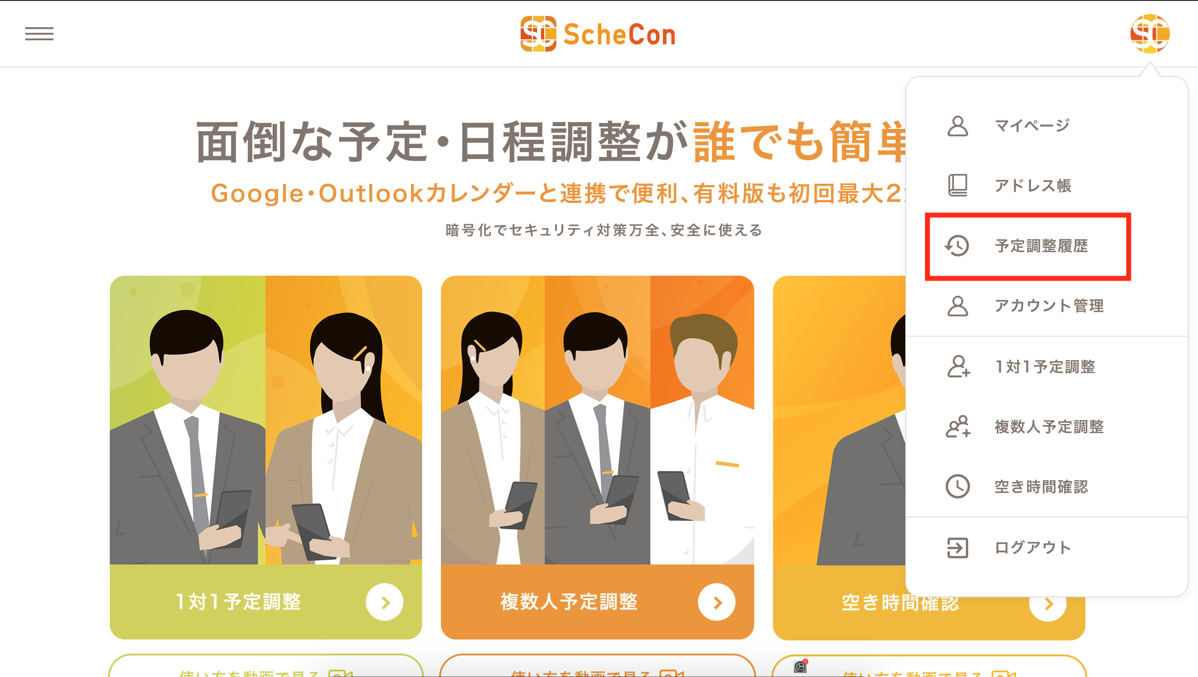Open arrow circle on 複数人予定調整 card

click(x=716, y=602)
